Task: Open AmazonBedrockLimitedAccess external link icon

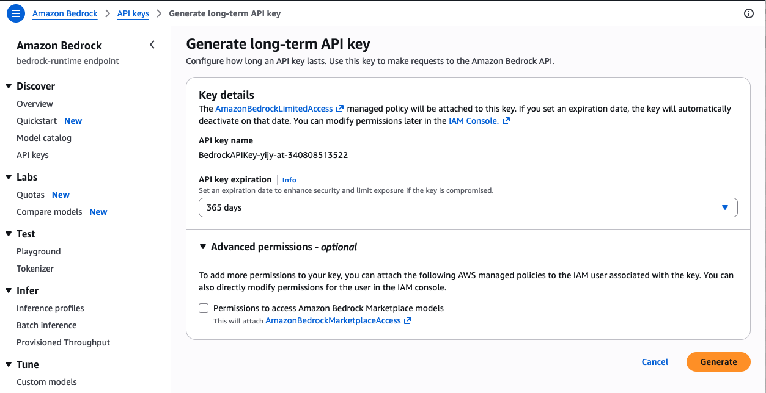Action: tap(340, 109)
